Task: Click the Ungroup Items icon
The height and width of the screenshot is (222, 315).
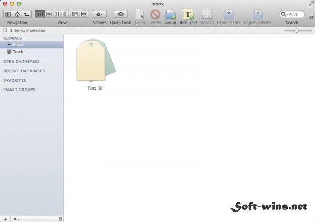Action: click(x=258, y=15)
